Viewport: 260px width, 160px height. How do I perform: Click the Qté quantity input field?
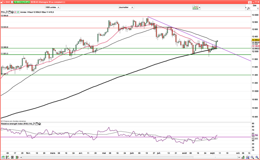click(x=255, y=8)
